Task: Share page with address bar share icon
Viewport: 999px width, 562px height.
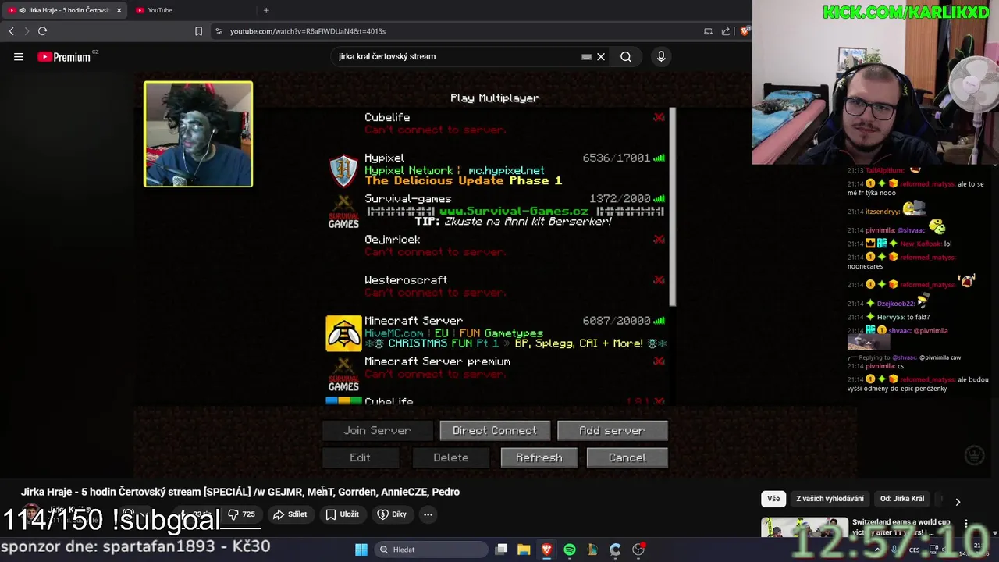Action: coord(726,31)
